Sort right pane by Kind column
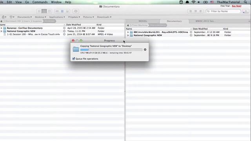The height and width of the screenshot is (141, 251). coord(226,29)
